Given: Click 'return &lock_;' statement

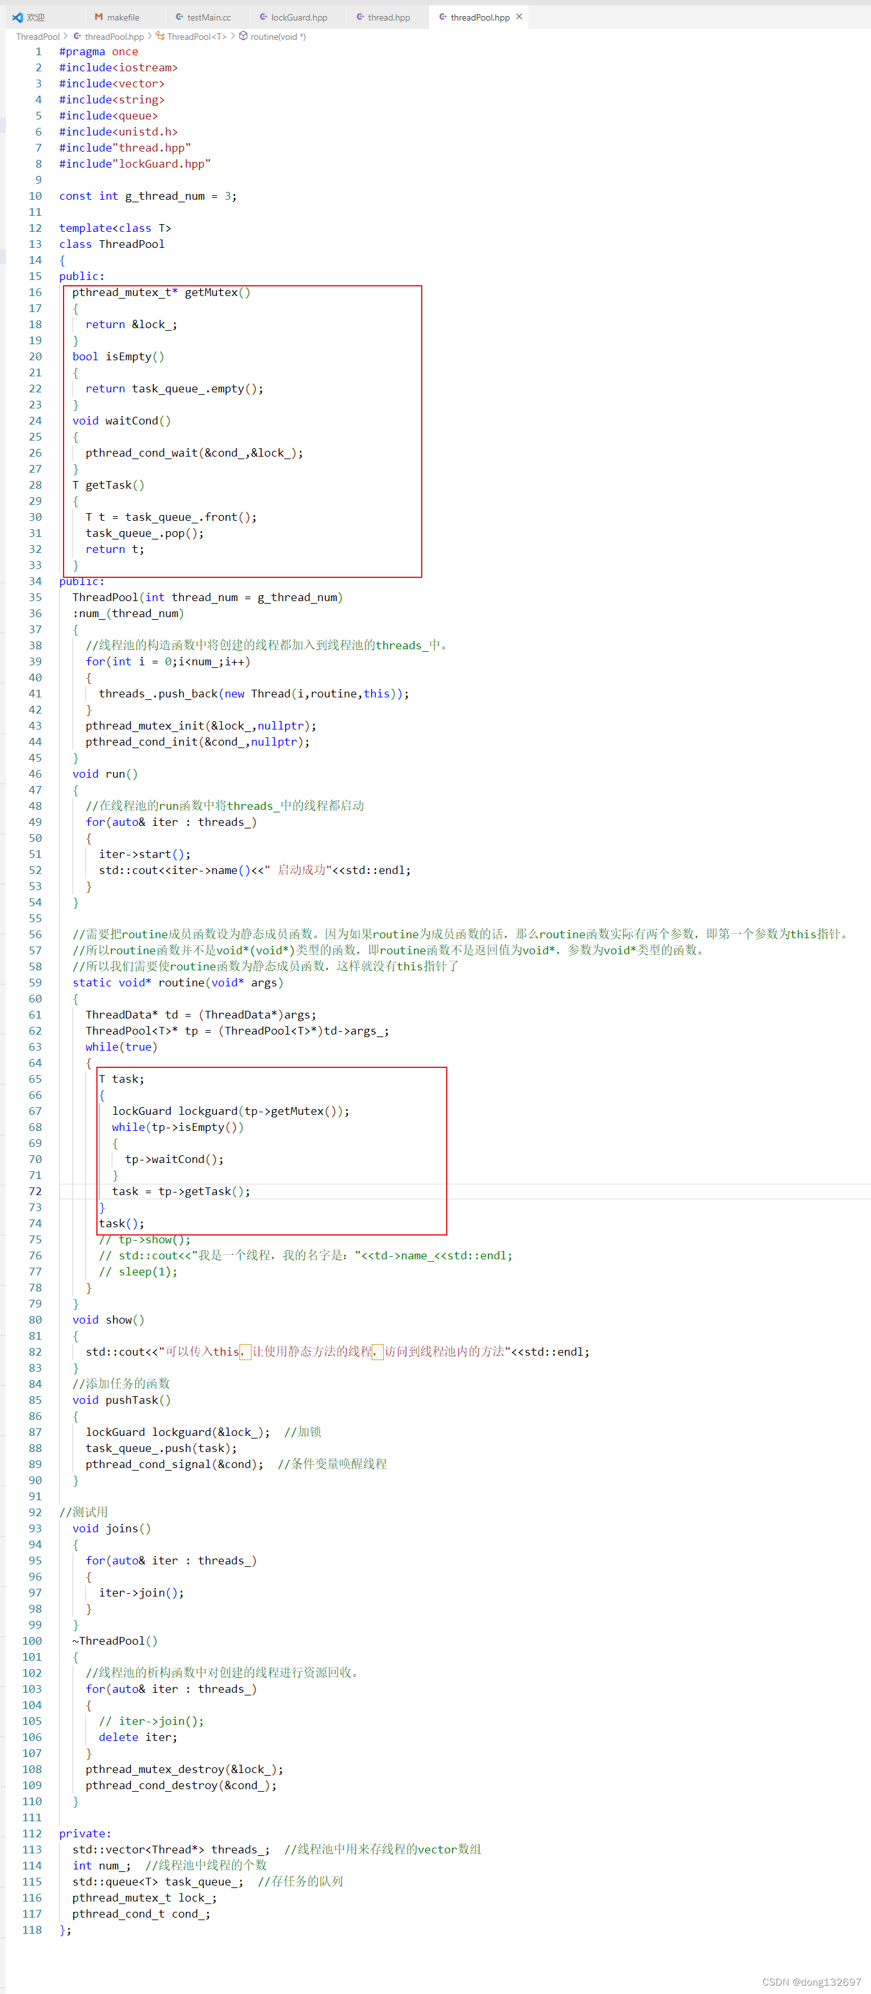Looking at the screenshot, I should coord(132,324).
